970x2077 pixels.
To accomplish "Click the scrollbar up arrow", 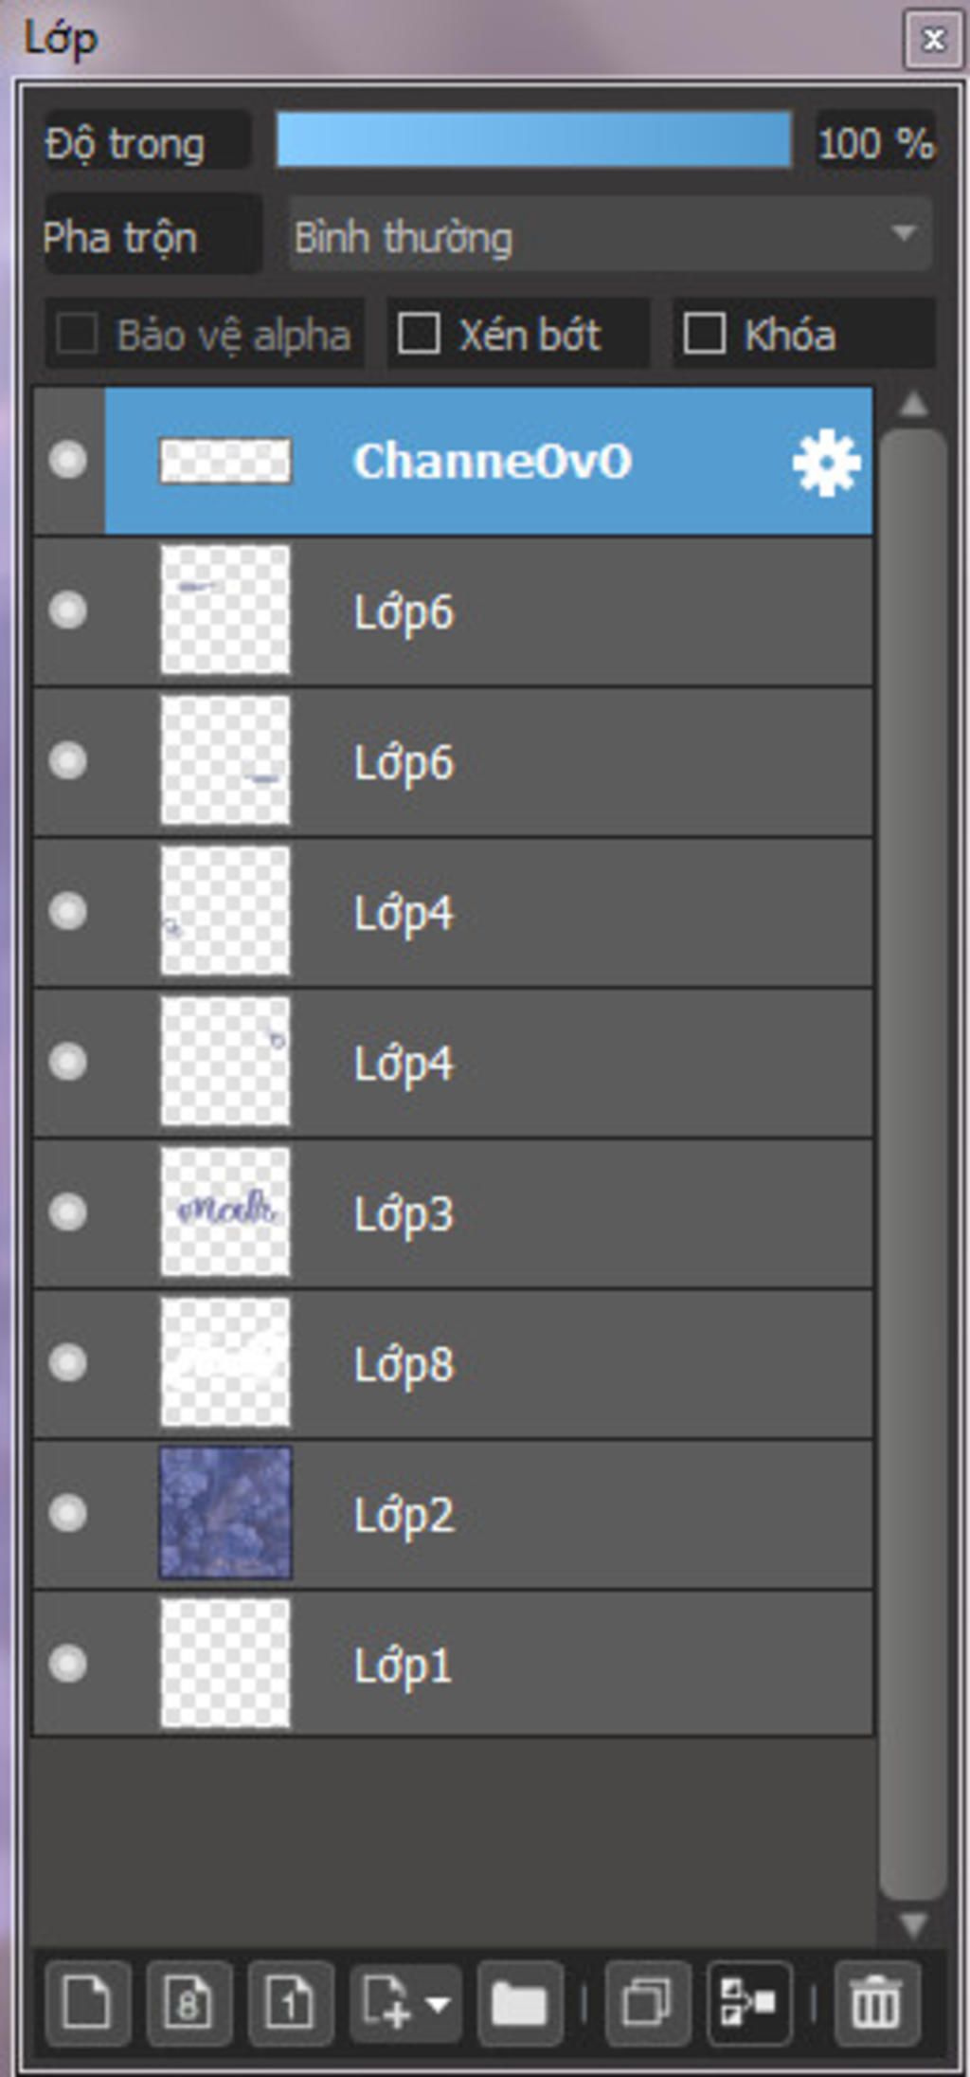I will (x=914, y=405).
